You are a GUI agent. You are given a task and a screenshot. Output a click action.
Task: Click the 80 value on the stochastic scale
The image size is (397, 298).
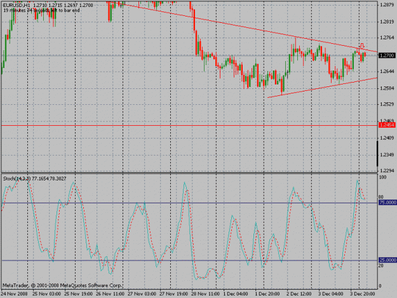pos(381,197)
